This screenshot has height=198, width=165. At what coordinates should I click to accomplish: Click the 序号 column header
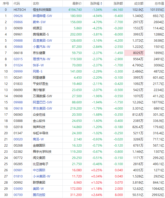pos(6,4)
